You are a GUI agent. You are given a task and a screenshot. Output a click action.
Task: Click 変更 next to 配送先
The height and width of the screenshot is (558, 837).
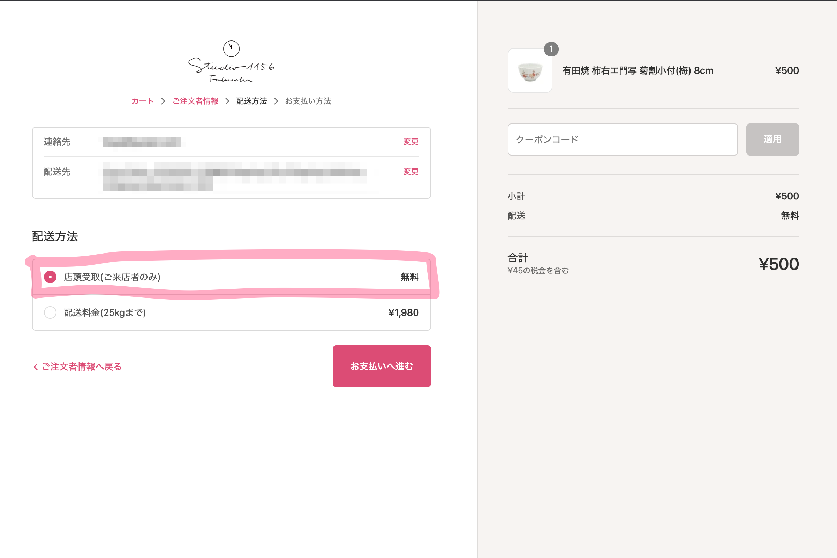pos(411,172)
